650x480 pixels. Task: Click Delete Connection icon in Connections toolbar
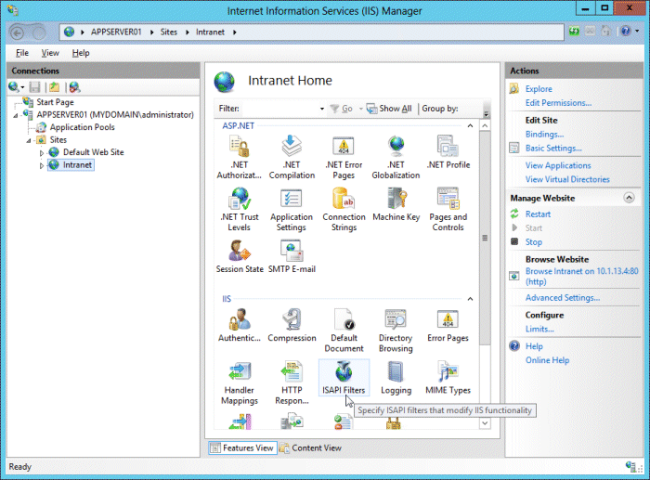[74, 87]
